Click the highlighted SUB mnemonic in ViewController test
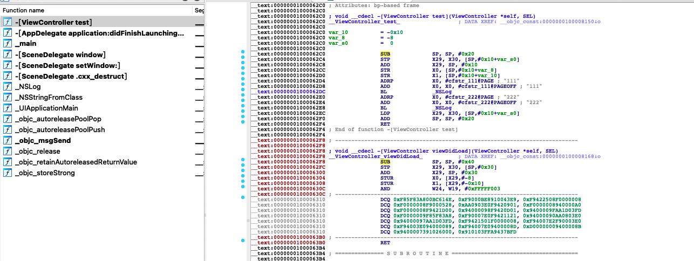This screenshot has width=694, height=261. (385, 54)
